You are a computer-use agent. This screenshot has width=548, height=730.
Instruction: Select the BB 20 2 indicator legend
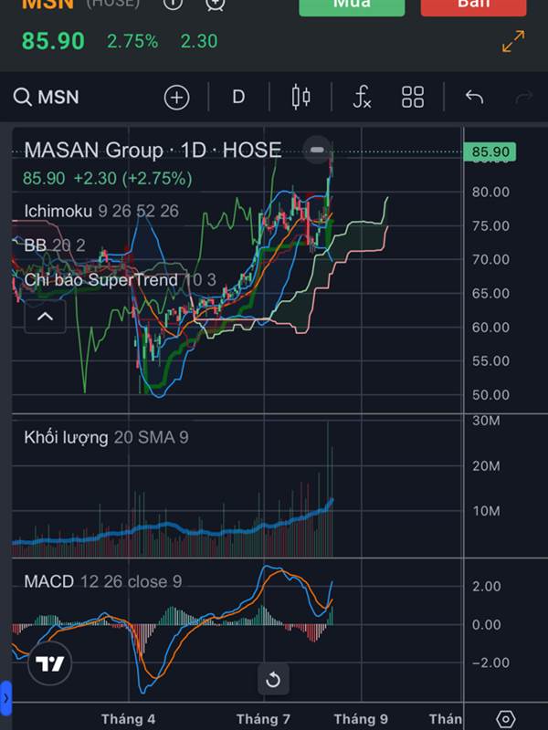click(55, 245)
